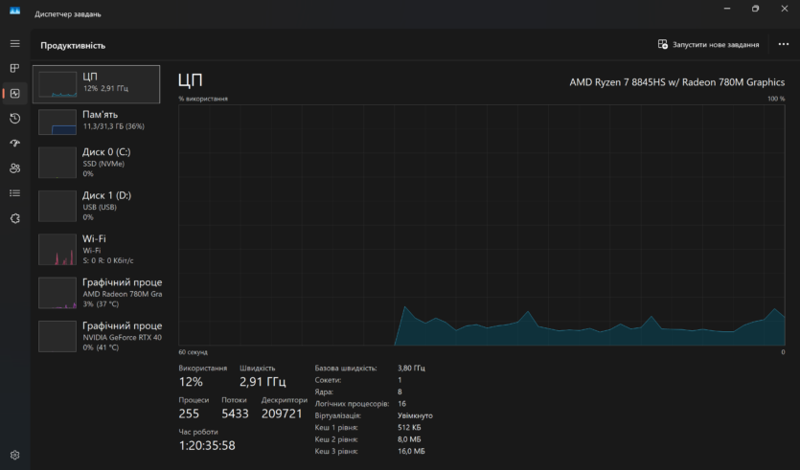The height and width of the screenshot is (470, 800).
Task: Select Диск 0 (C:) entry
Action: 97,163
